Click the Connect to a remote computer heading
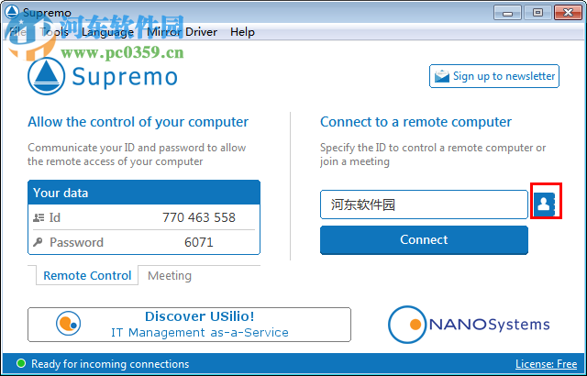587x376 pixels. (415, 122)
